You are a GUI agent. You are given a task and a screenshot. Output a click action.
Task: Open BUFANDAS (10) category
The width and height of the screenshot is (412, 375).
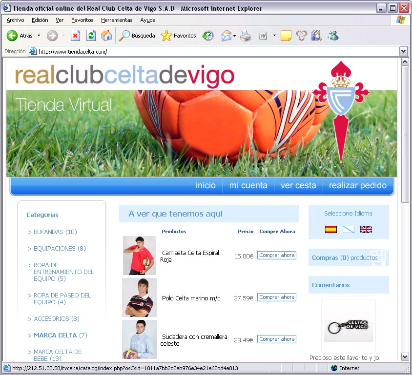[x=55, y=232]
